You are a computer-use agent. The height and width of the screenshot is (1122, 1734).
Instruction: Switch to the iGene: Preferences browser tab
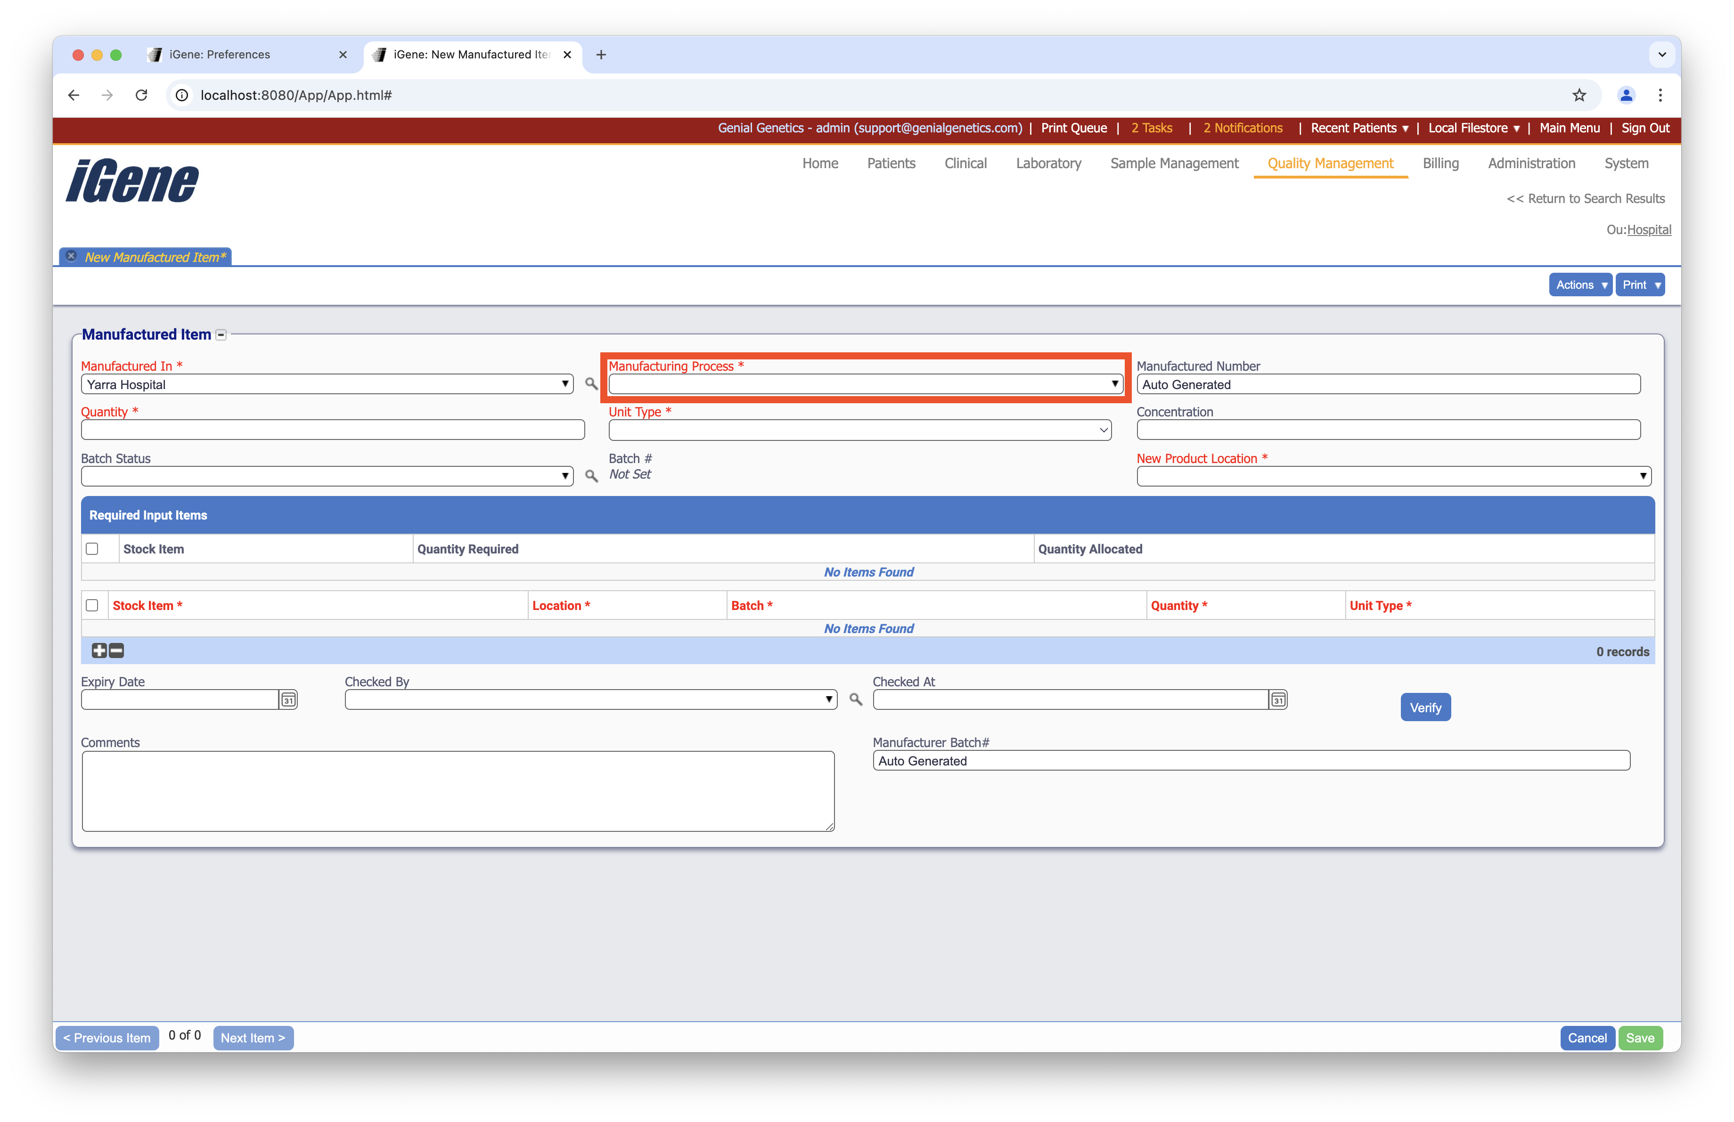tap(219, 55)
